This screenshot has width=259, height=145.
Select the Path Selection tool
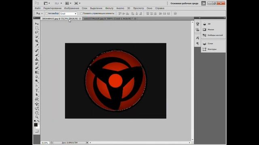tap(37, 95)
